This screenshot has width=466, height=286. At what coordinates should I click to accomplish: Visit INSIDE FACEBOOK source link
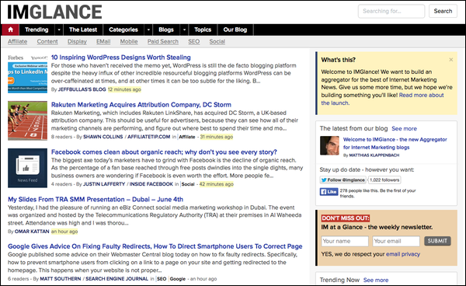pyautogui.click(x=151, y=184)
